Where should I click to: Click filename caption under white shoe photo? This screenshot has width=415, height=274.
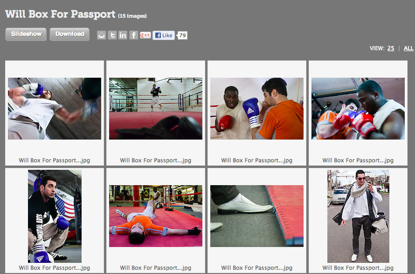(x=257, y=267)
